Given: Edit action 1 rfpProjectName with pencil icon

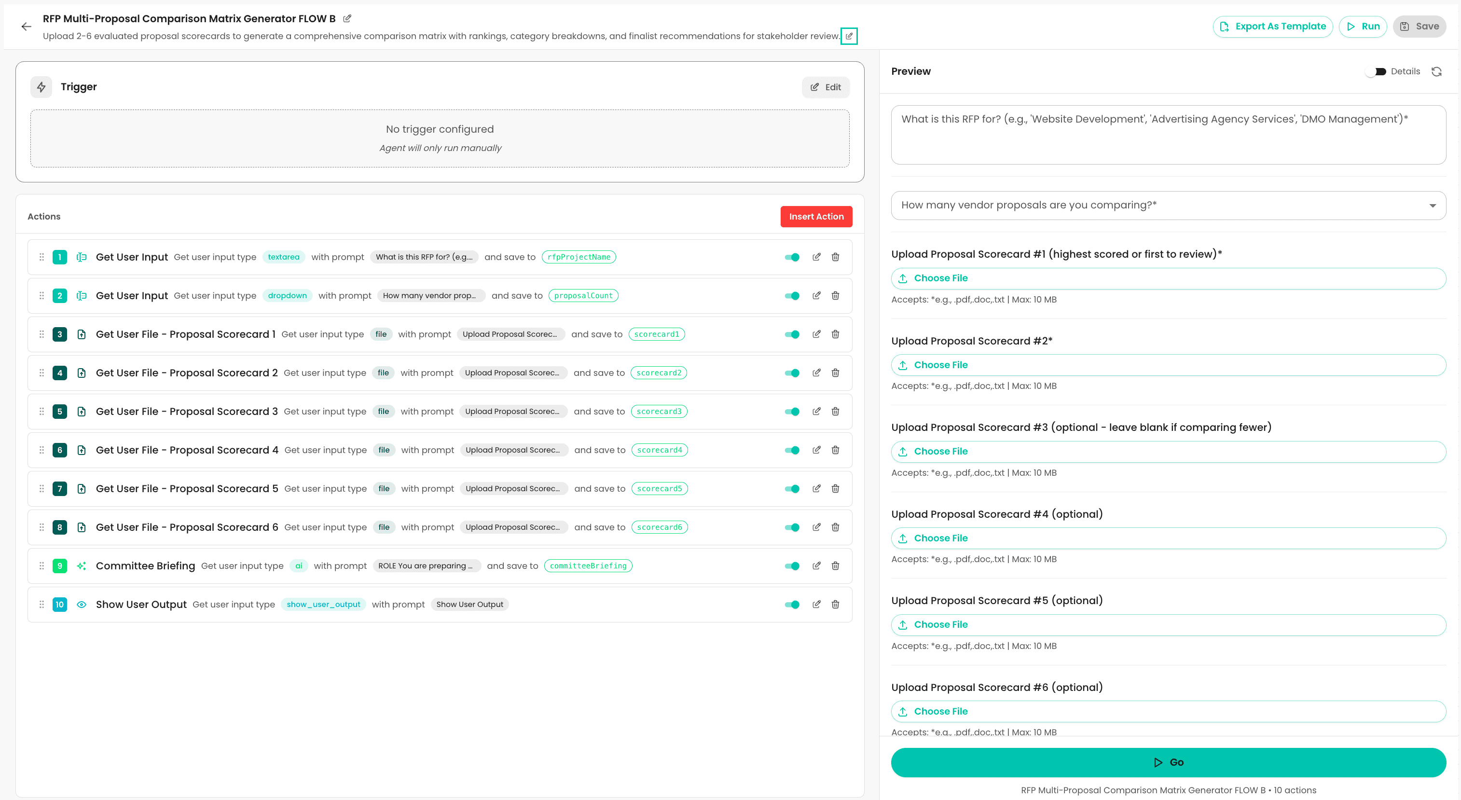Looking at the screenshot, I should click(816, 257).
